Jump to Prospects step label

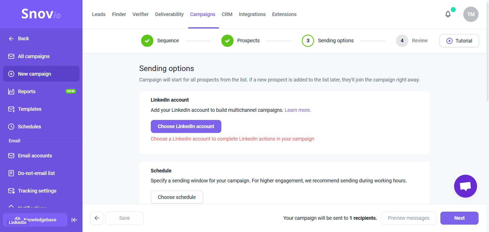[248, 41]
